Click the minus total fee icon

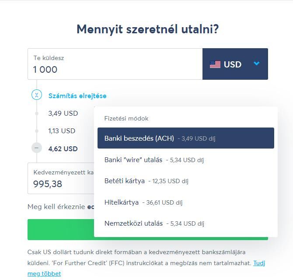[x=37, y=148]
